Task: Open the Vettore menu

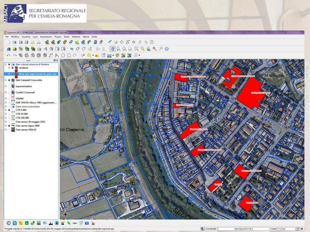Action: coord(86,36)
